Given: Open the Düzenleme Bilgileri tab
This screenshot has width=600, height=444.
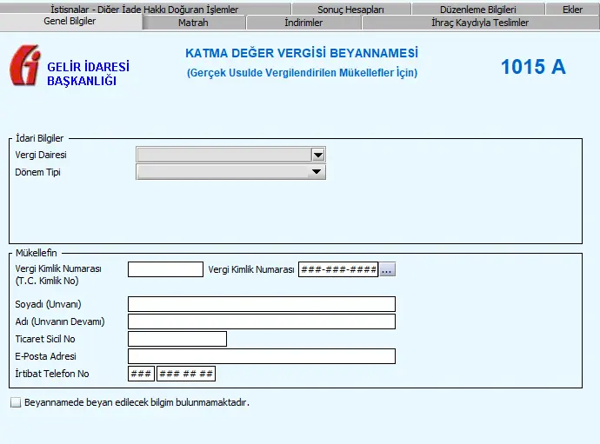Looking at the screenshot, I should 478,10.
